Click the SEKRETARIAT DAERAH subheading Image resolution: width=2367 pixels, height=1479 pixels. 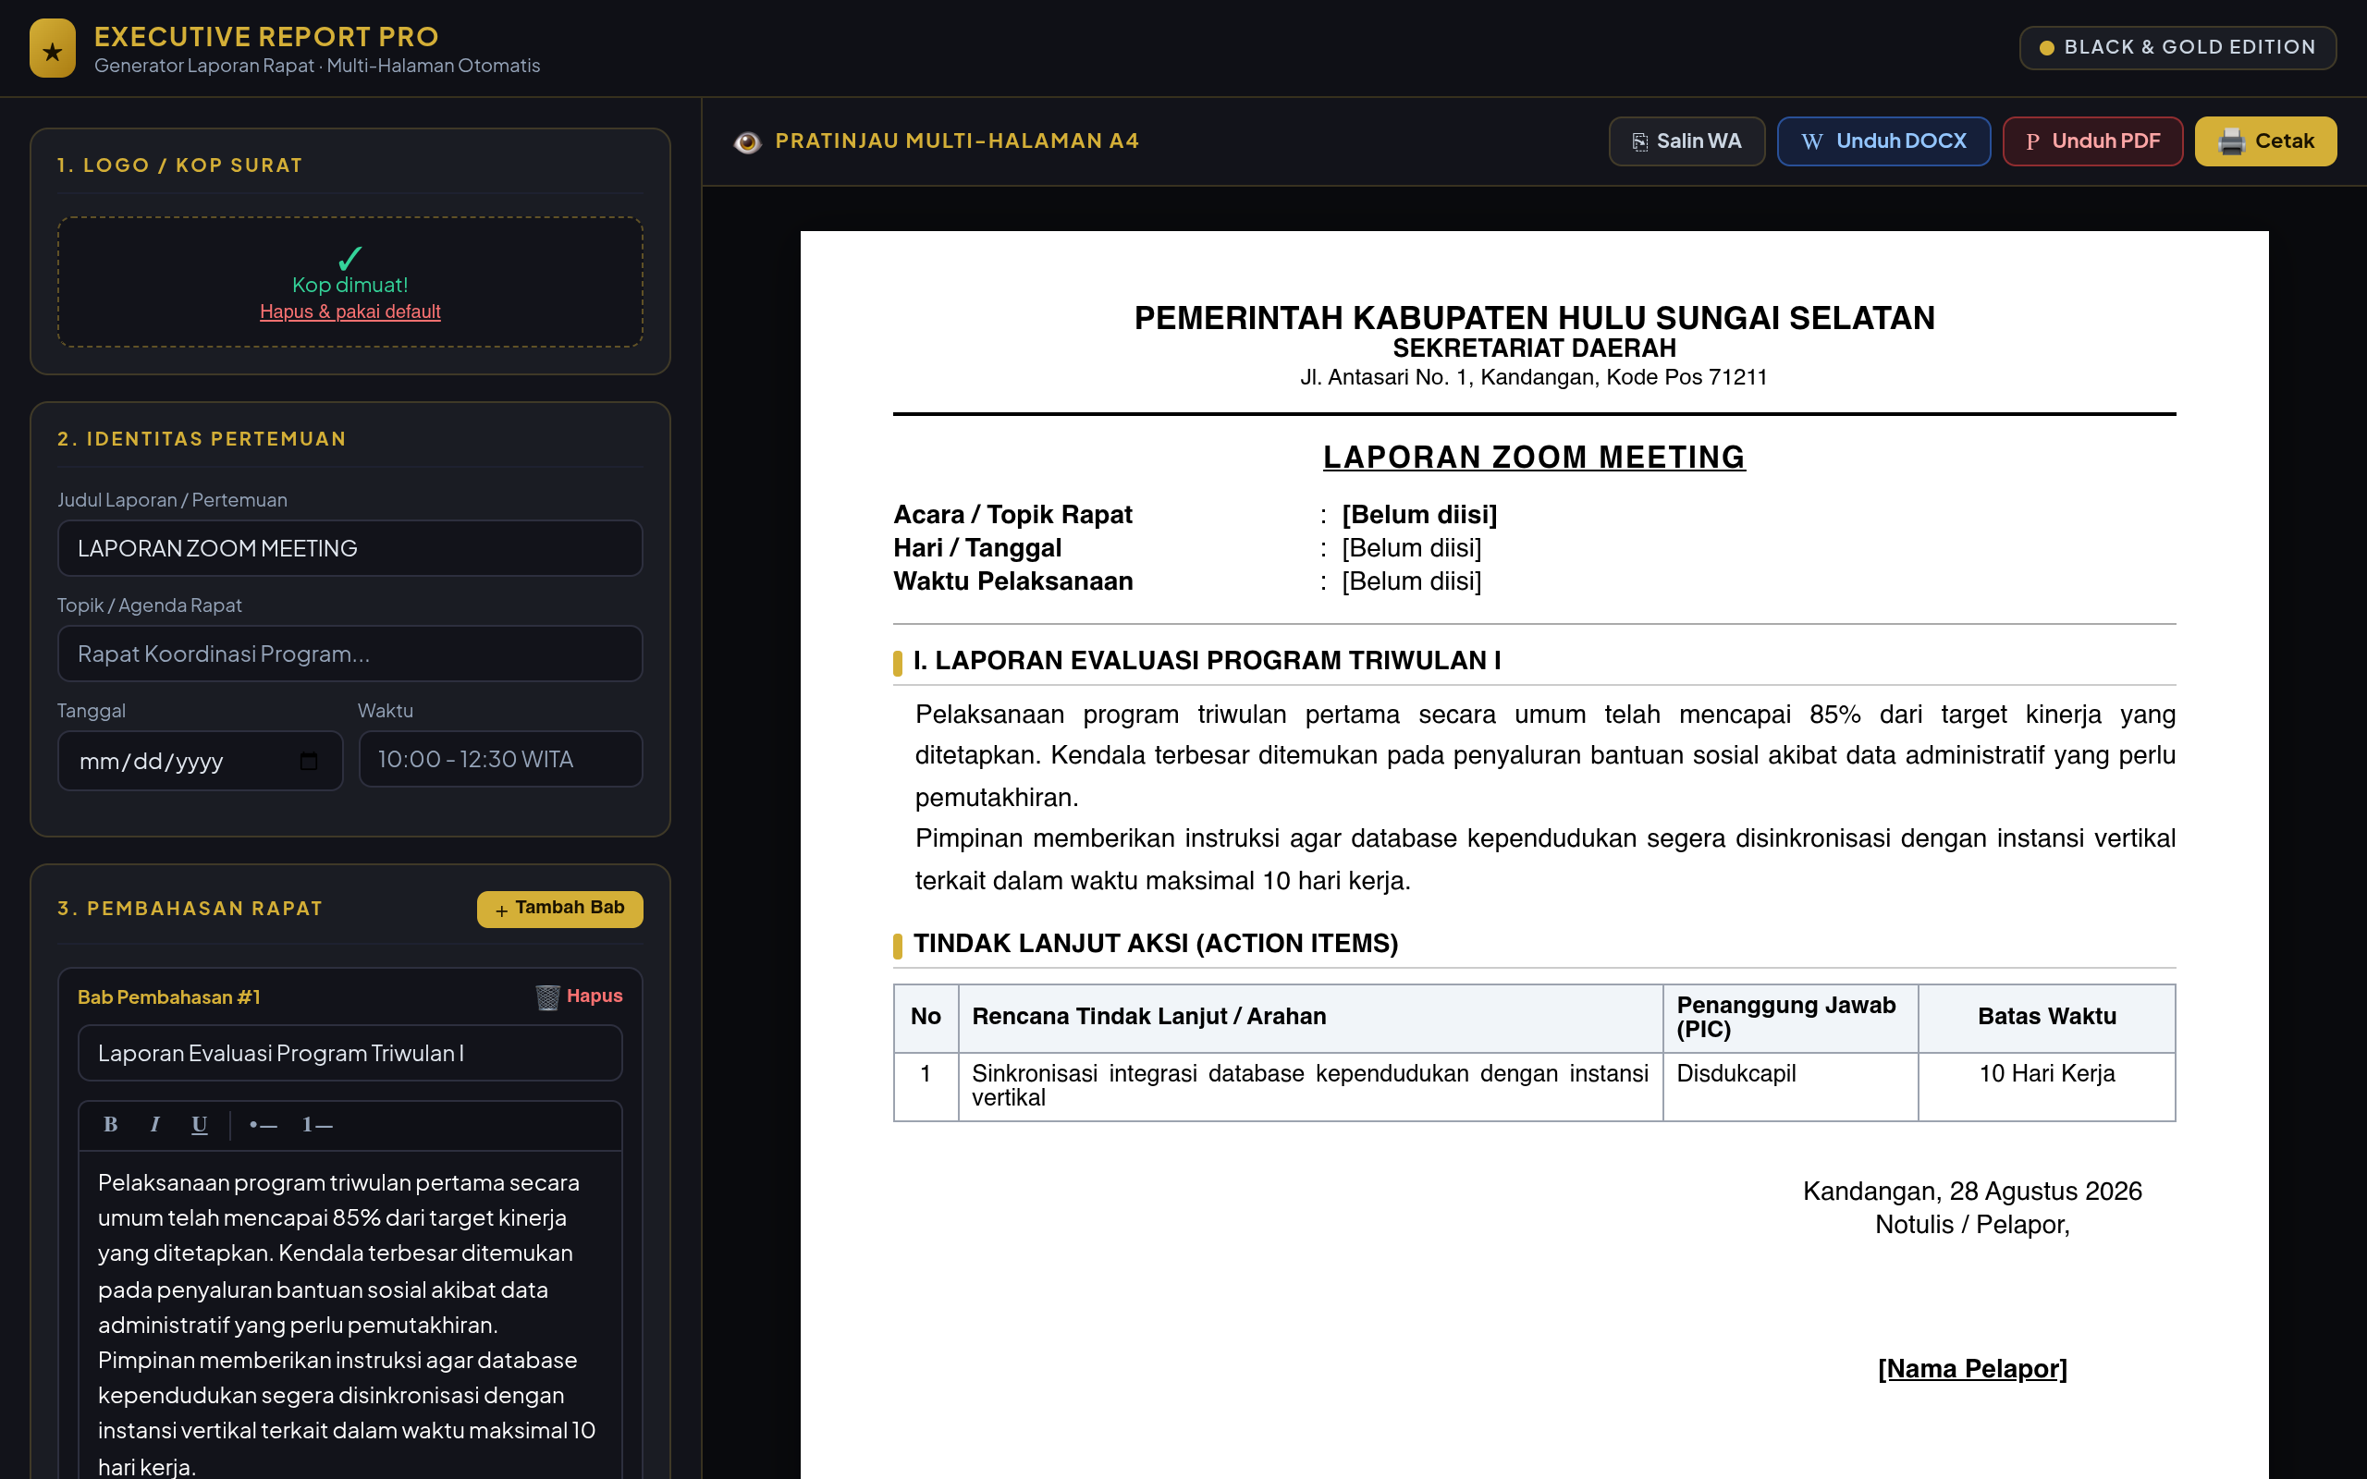(1534, 348)
